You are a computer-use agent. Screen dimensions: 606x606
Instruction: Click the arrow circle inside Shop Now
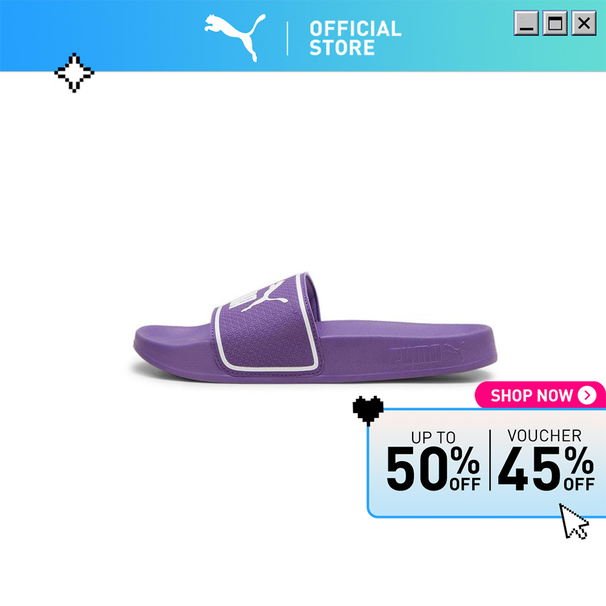[587, 395]
